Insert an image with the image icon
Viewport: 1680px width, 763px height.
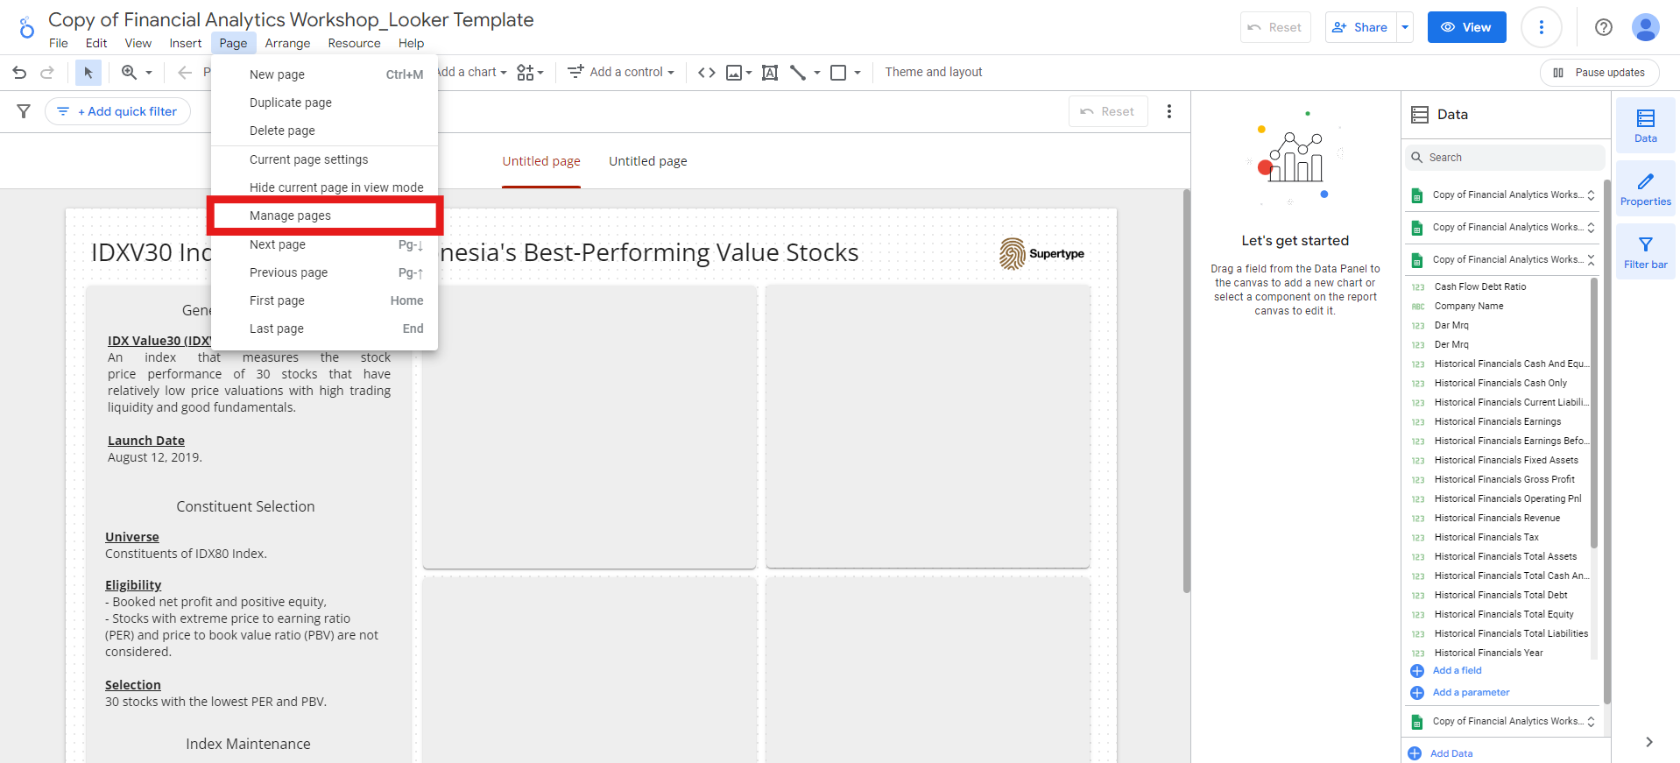point(734,73)
